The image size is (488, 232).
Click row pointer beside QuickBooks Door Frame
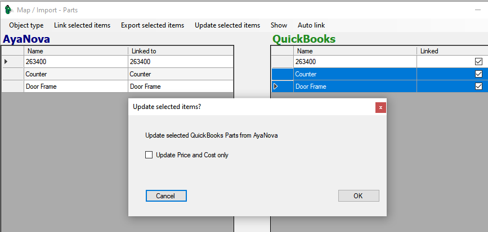point(276,87)
